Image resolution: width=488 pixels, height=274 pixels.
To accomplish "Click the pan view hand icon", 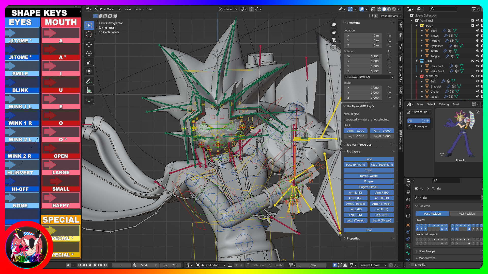I will (x=334, y=32).
